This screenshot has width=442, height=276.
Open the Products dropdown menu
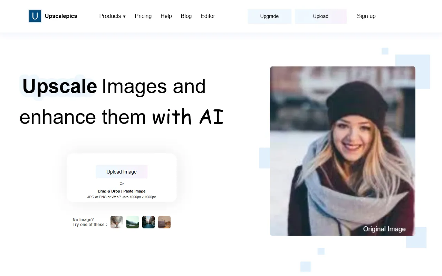click(110, 16)
